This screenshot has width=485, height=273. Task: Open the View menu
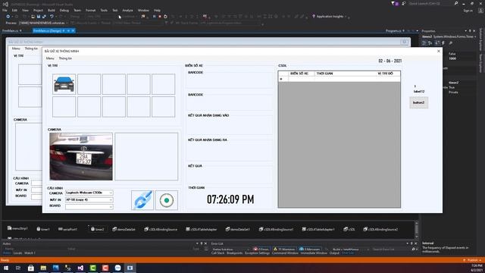coord(25,10)
